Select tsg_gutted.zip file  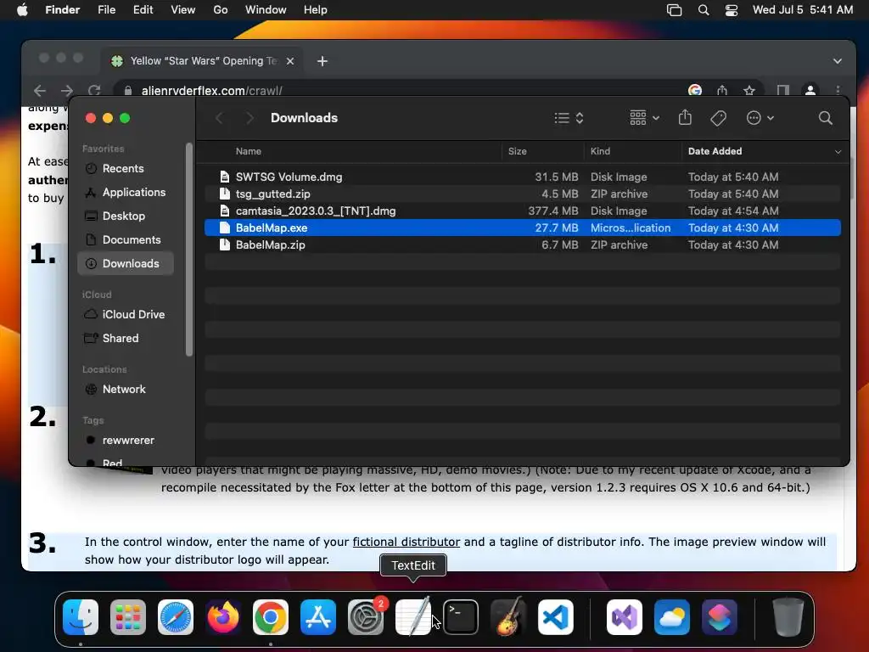pyautogui.click(x=523, y=194)
